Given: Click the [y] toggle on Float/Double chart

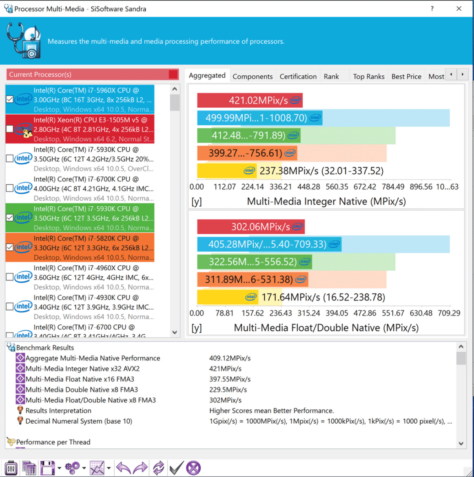Looking at the screenshot, I should [x=196, y=328].
